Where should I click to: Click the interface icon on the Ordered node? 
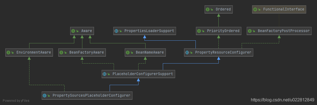208,9
